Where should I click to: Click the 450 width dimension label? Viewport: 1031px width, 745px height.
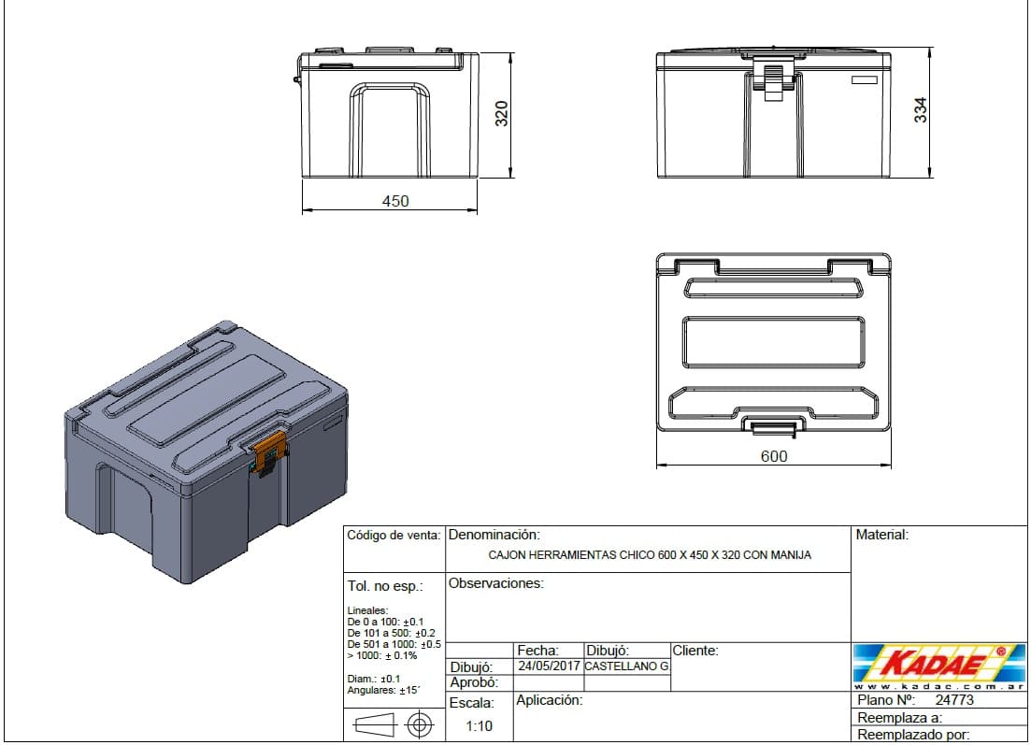tap(395, 201)
